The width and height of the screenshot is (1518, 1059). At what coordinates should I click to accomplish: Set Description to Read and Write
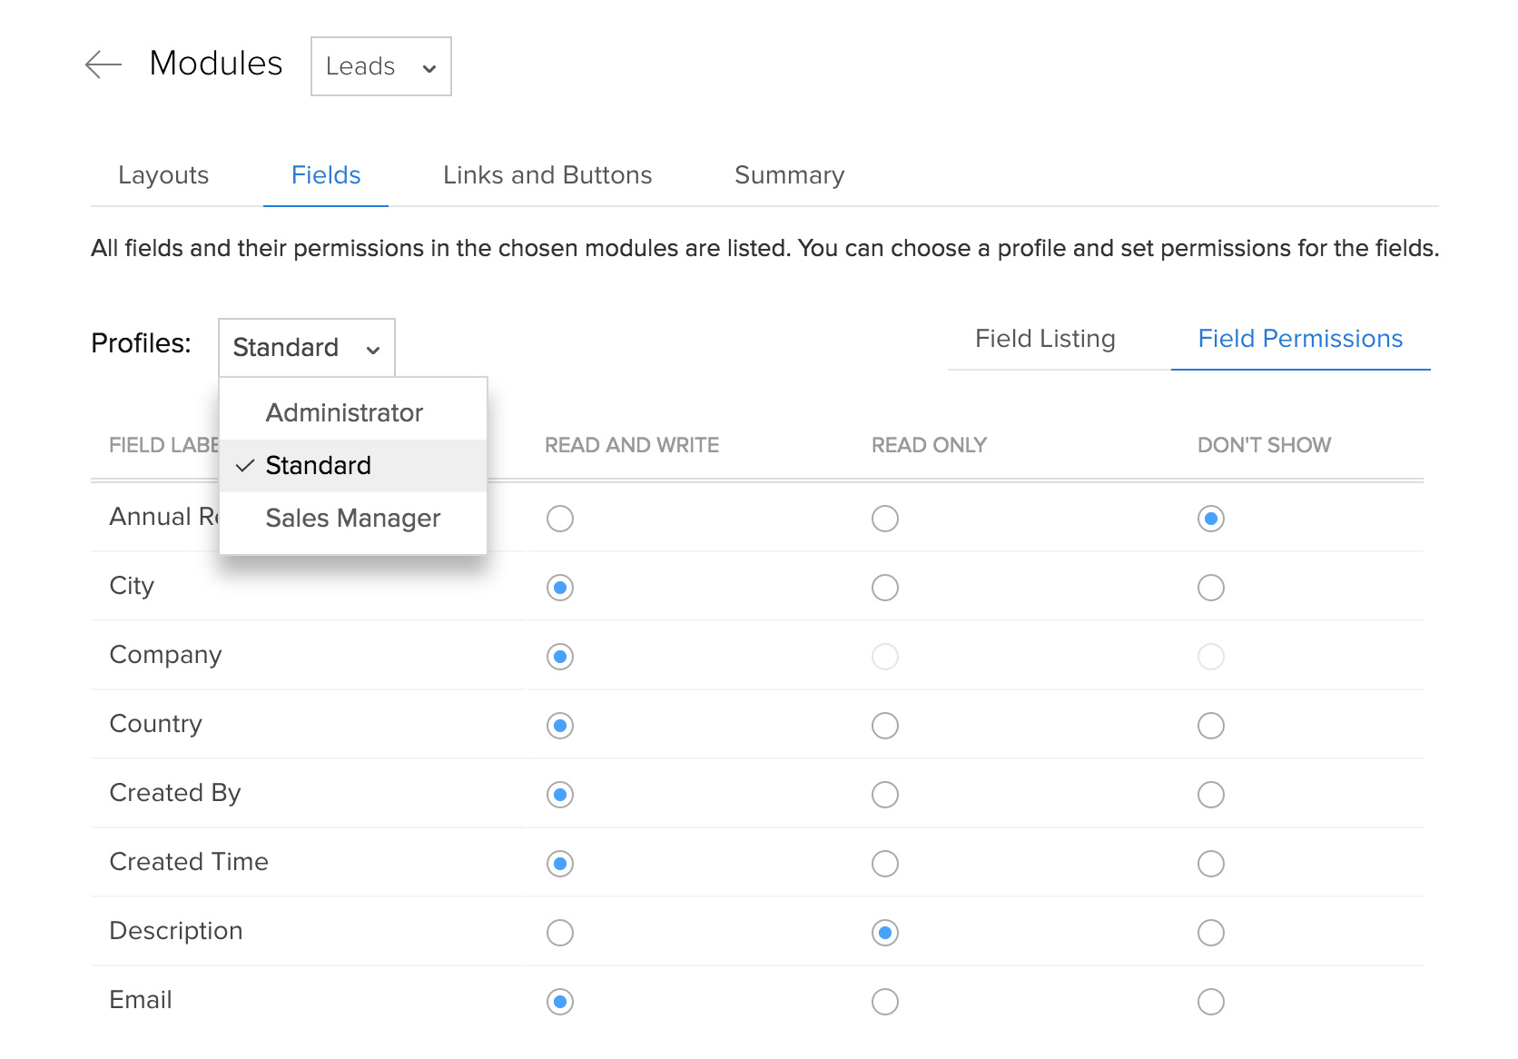click(560, 933)
